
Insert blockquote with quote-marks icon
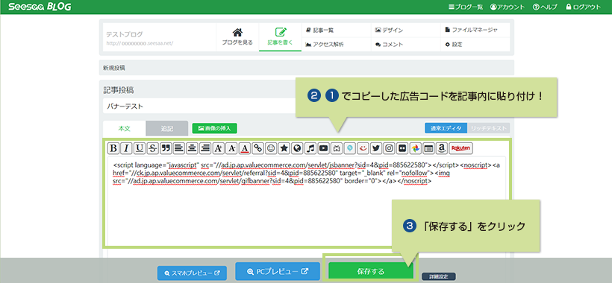(x=166, y=148)
